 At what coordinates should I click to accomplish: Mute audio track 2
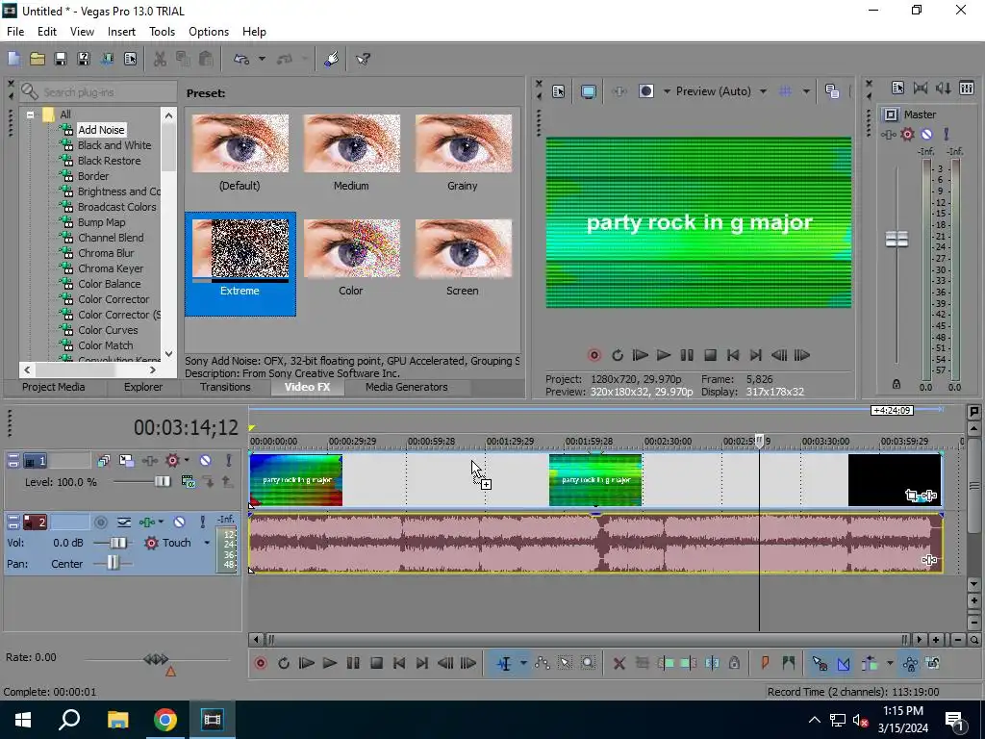point(179,522)
